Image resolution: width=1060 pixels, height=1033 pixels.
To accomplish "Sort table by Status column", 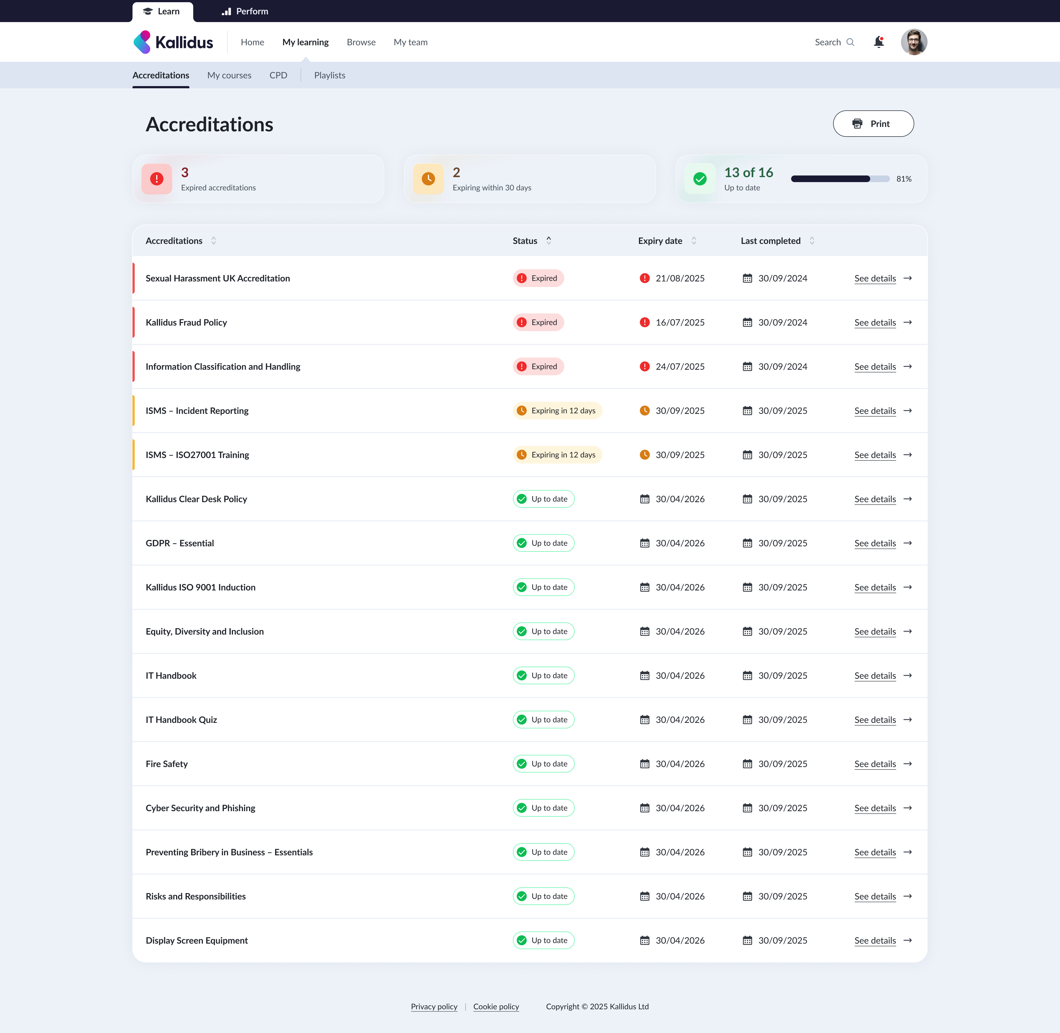I will (x=548, y=240).
